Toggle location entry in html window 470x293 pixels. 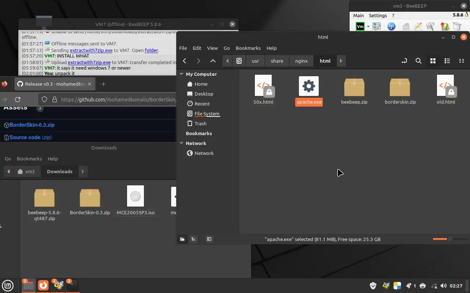(x=404, y=61)
